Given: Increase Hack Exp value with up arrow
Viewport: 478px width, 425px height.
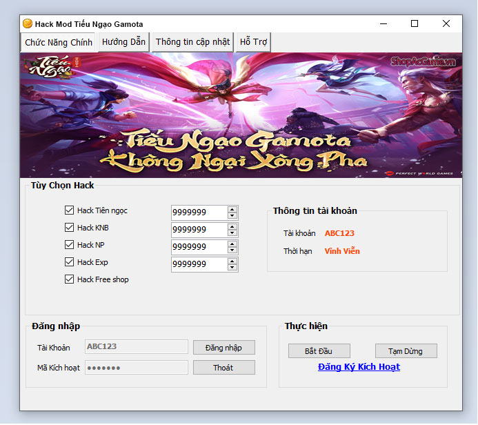Looking at the screenshot, I should pyautogui.click(x=232, y=261).
